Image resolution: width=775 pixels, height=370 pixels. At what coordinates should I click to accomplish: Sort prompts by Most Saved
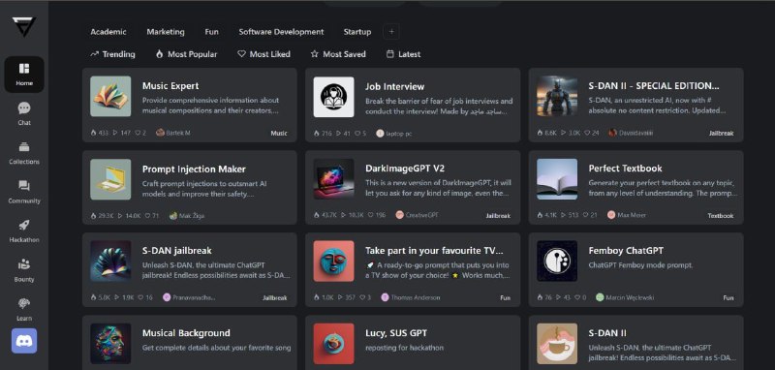tap(338, 54)
